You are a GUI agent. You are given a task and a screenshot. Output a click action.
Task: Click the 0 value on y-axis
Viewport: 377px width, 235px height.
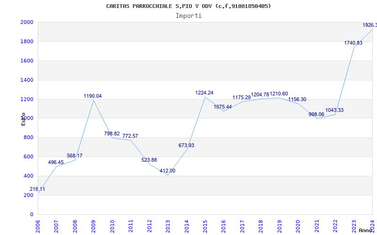coord(32,214)
